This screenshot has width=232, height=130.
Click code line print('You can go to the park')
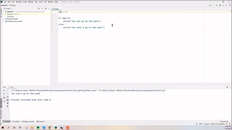(82, 21)
